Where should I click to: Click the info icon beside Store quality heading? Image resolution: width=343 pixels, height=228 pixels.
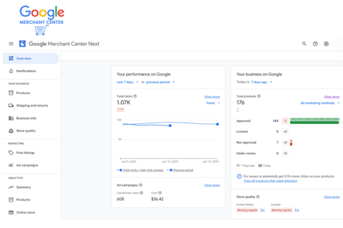258,197
